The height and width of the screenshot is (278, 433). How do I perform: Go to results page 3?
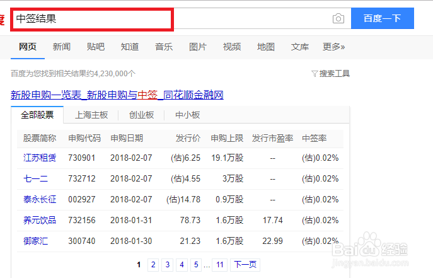click(x=168, y=265)
